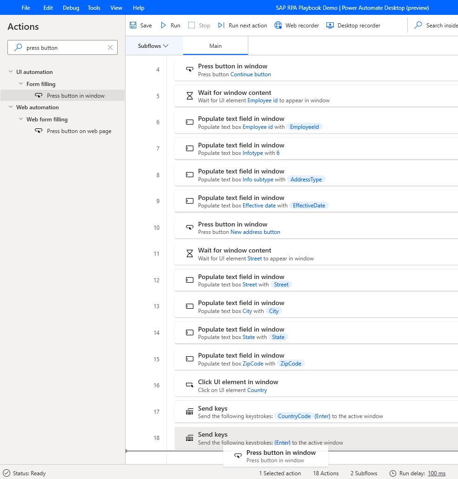The width and height of the screenshot is (458, 479).
Task: Click the hourglass icon on step 11
Action: pyautogui.click(x=190, y=253)
